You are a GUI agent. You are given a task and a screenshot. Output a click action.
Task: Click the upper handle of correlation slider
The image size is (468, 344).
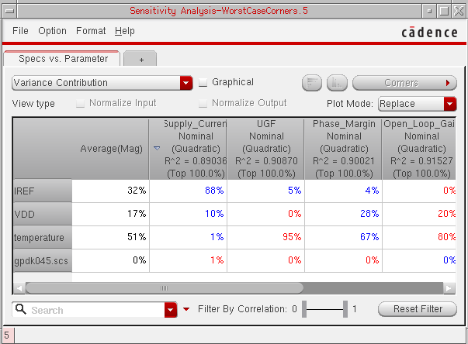(345, 309)
